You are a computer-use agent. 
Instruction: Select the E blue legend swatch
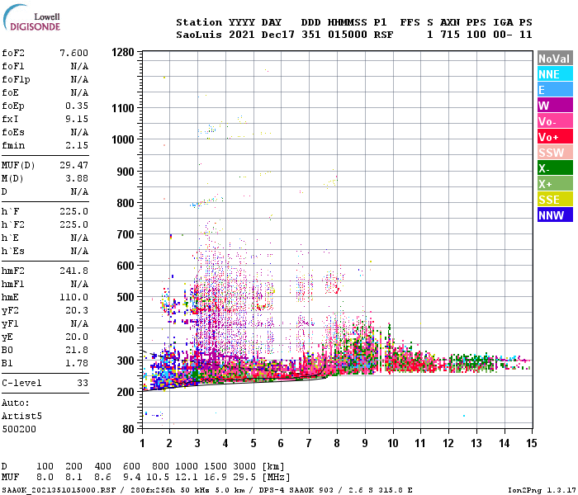click(x=555, y=90)
